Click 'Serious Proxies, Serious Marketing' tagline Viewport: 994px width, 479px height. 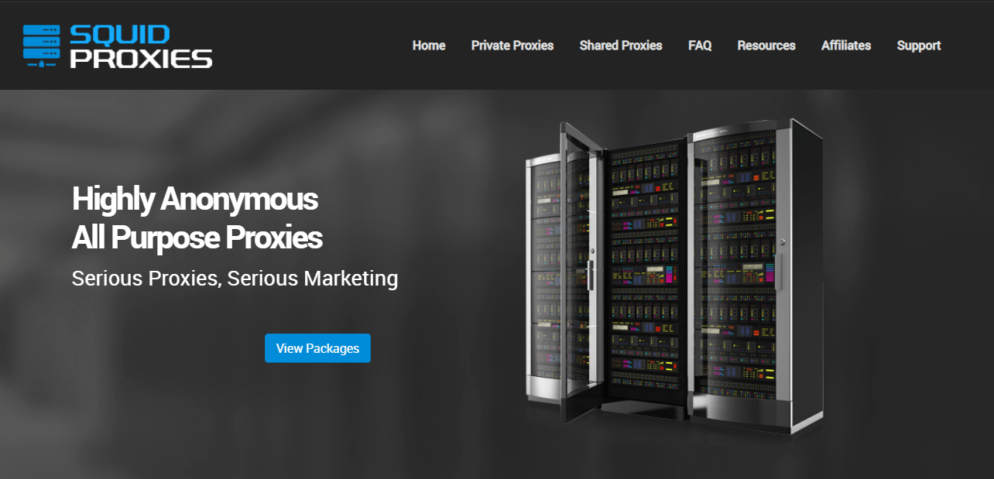tap(235, 279)
